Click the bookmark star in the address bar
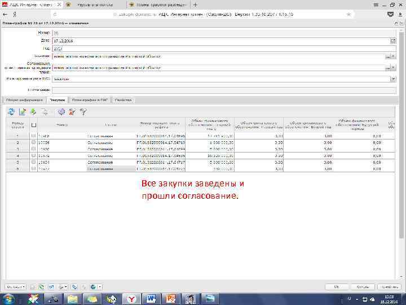The image size is (406, 305). pos(349,15)
